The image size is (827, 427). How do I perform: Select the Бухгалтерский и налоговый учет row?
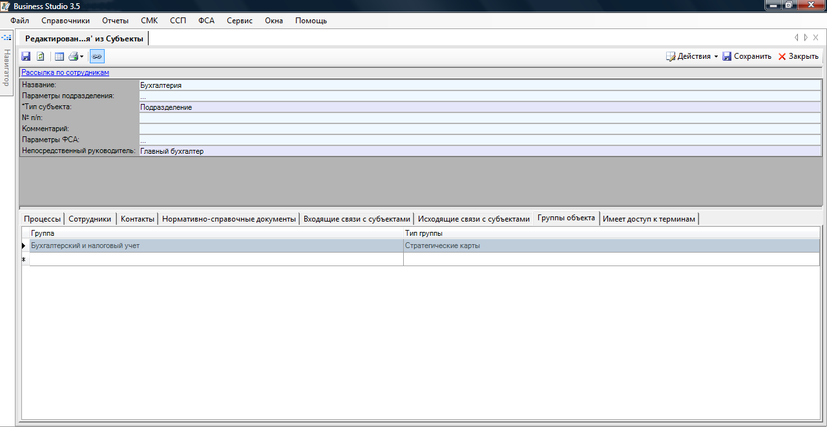[x=216, y=245]
